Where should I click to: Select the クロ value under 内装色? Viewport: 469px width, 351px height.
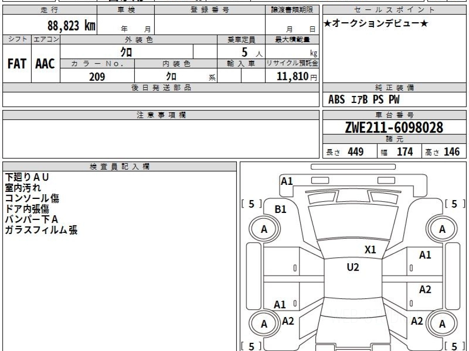[171, 76]
